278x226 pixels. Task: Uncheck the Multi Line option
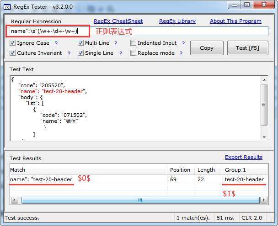tap(80, 43)
